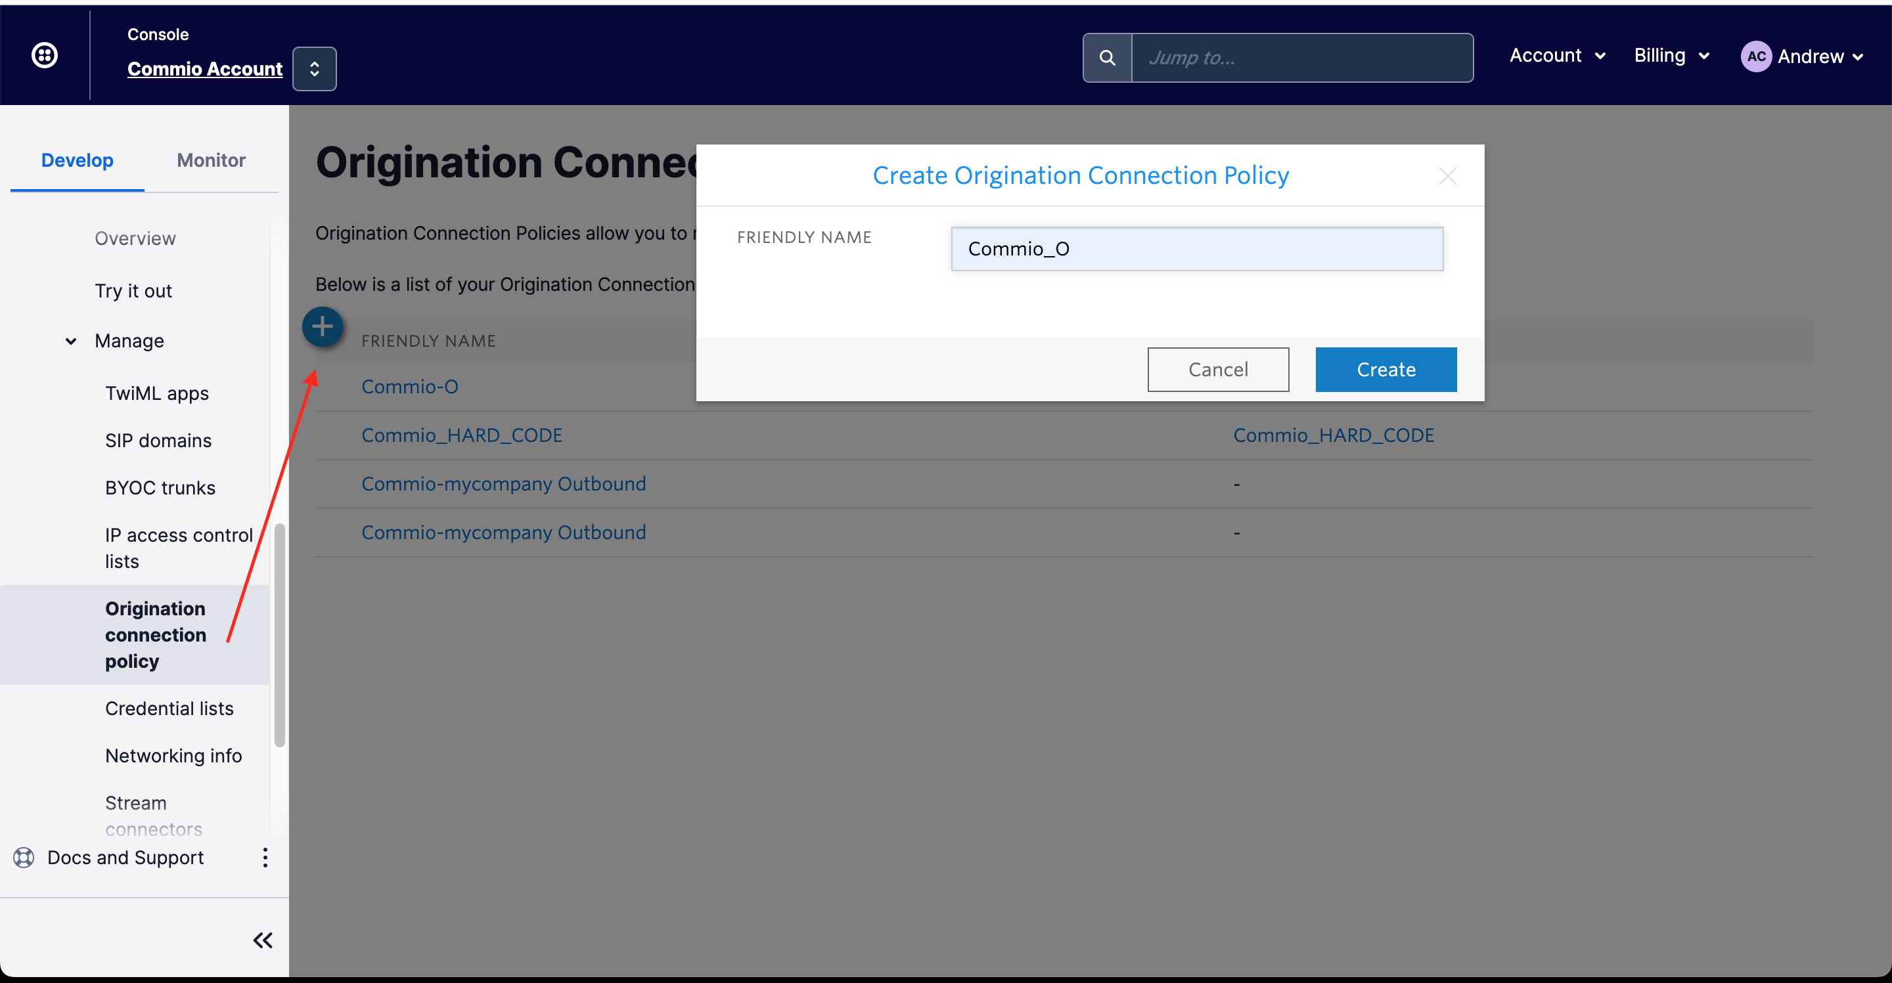
Task: Click Docs and Support options icon
Action: coord(264,858)
